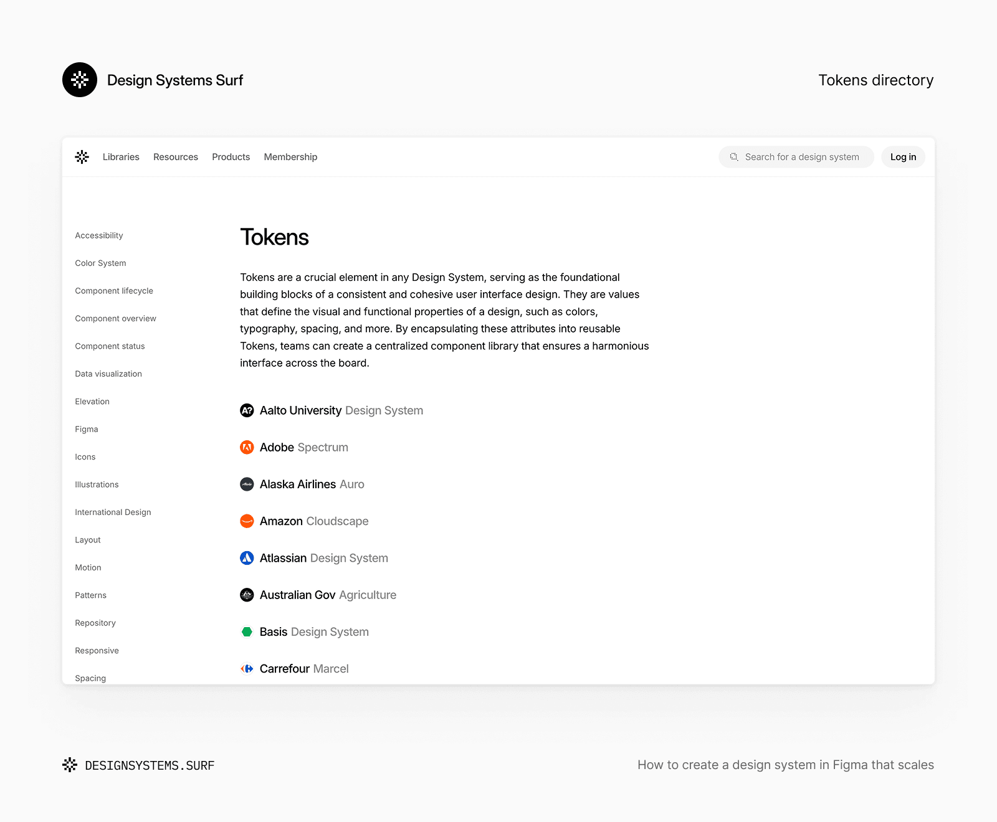997x822 pixels.
Task: Click the Atlassian logo icon
Action: (247, 558)
